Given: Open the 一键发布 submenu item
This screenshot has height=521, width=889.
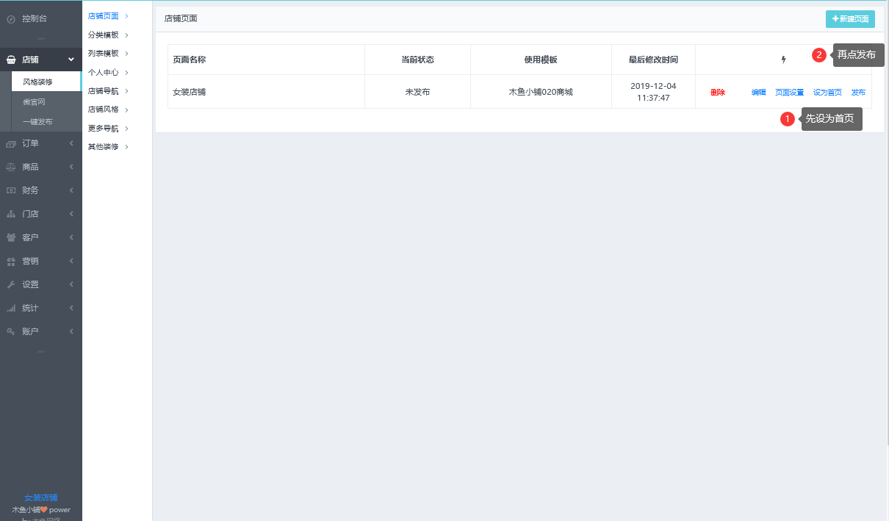Looking at the screenshot, I should (x=47, y=121).
